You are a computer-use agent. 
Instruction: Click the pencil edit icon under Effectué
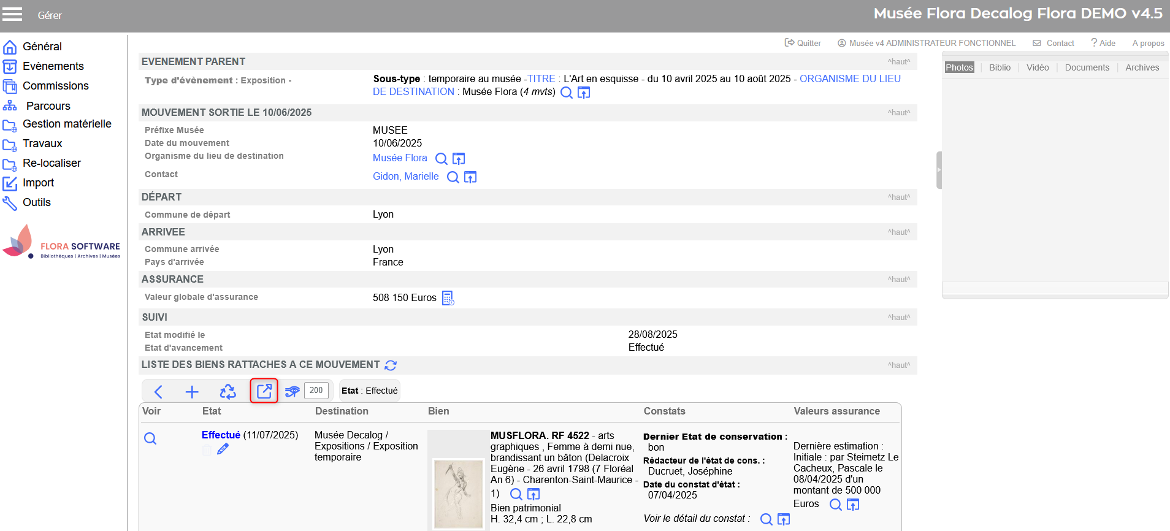pyautogui.click(x=223, y=449)
